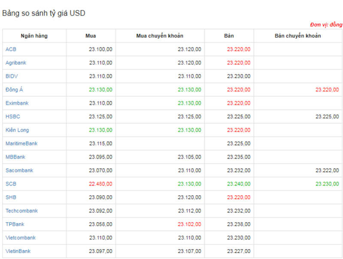Open the Techcombank link
This screenshot has height=259, width=343.
pos(21,211)
